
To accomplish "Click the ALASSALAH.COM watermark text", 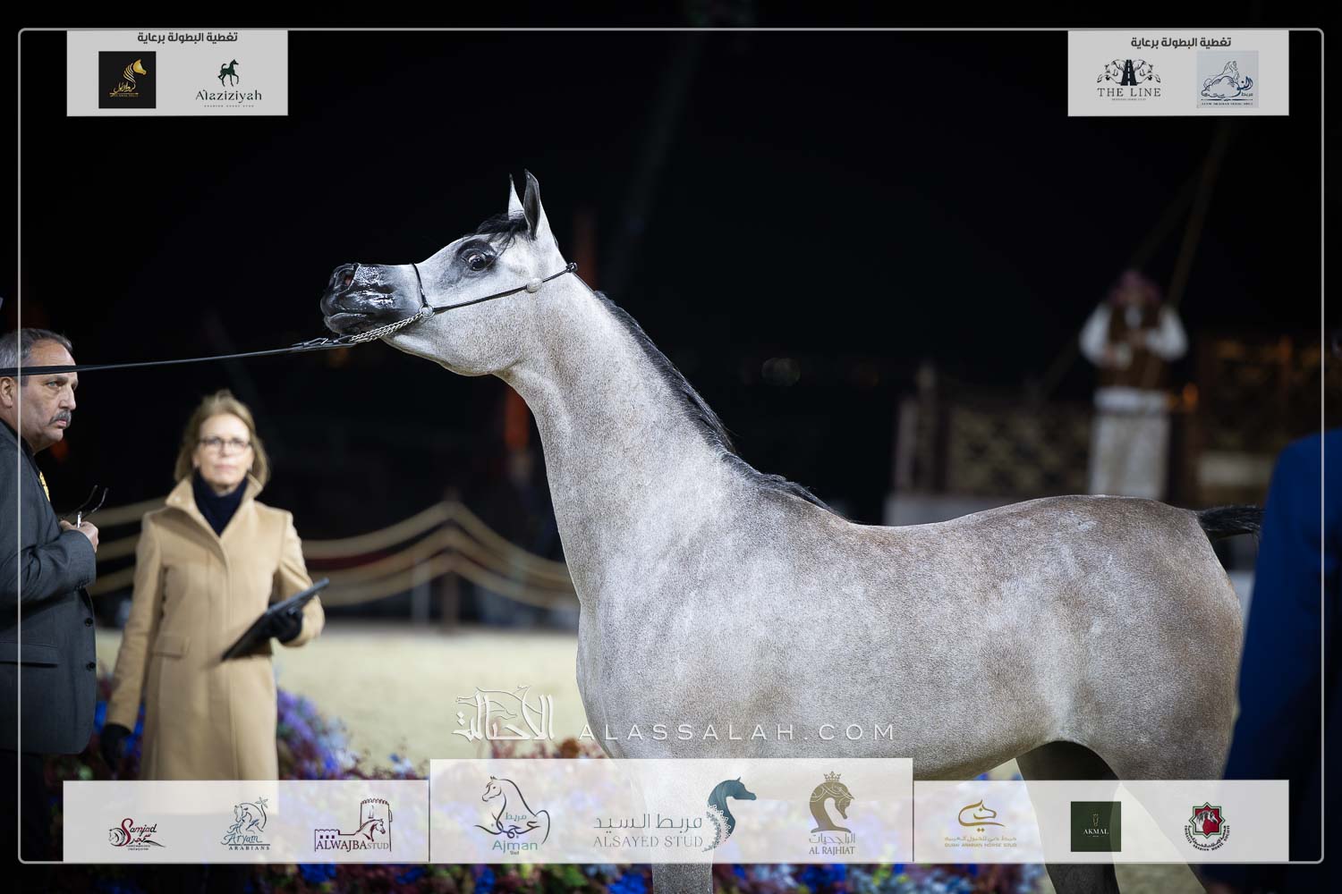I will [x=735, y=732].
